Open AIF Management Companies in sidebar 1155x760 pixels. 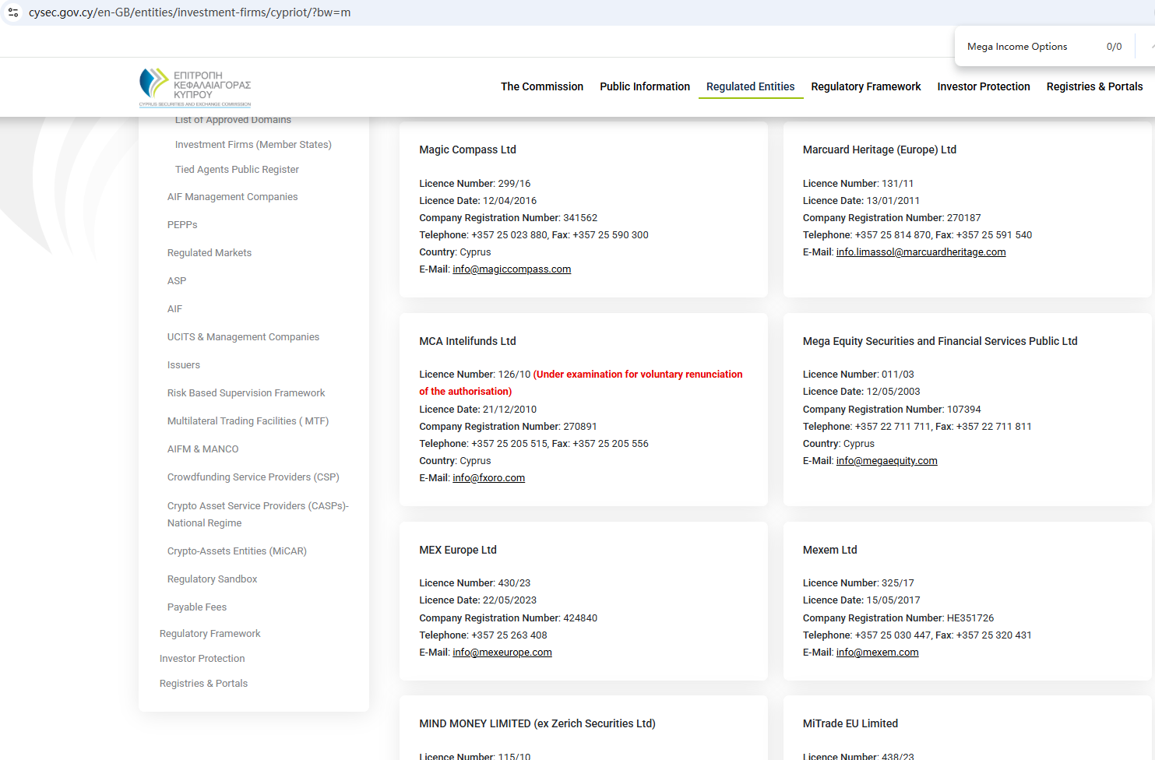[232, 197]
